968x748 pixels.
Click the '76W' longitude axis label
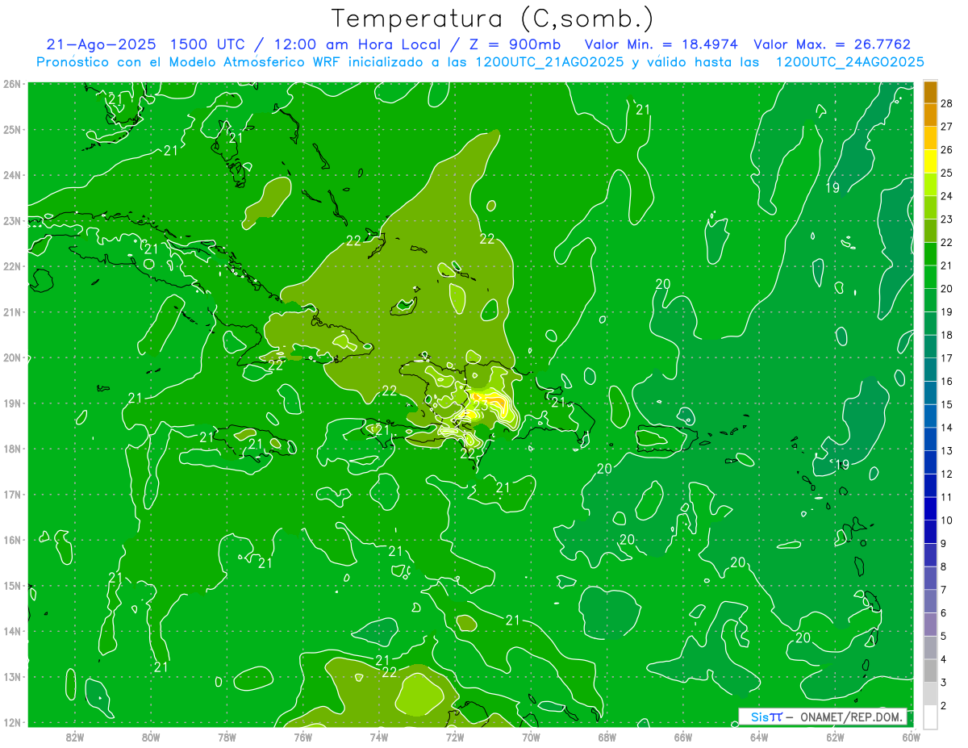pos(303,737)
